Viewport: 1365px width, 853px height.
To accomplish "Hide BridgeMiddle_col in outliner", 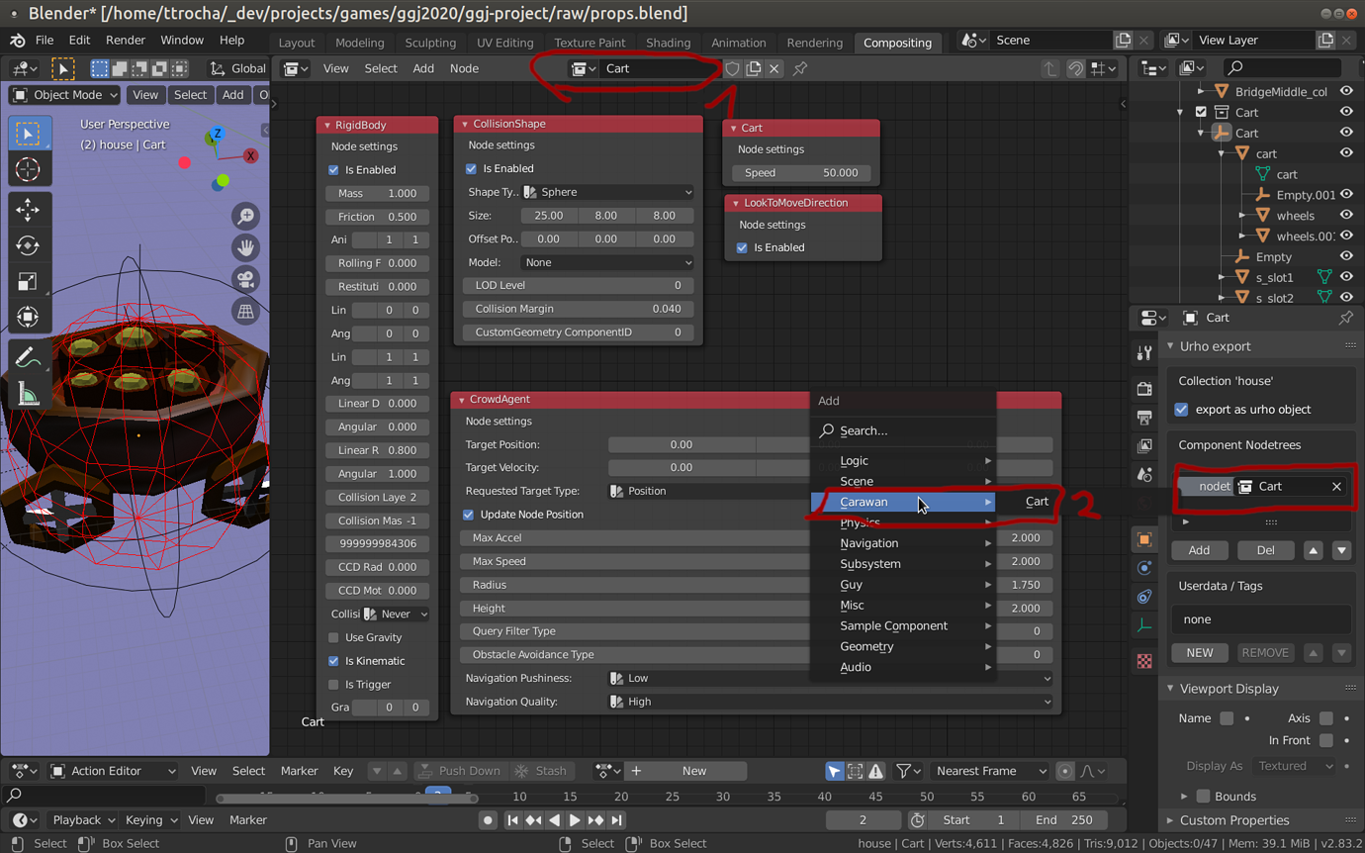I will 1346,91.
